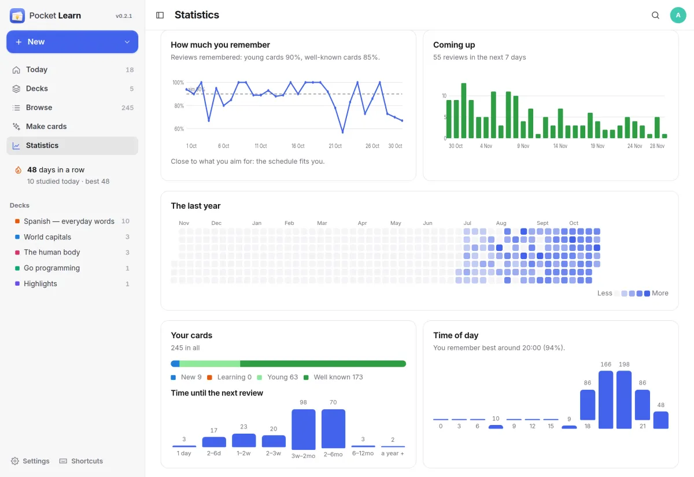Click the light green Young 63 legend swatch
Image resolution: width=694 pixels, height=477 pixels.
coord(259,377)
